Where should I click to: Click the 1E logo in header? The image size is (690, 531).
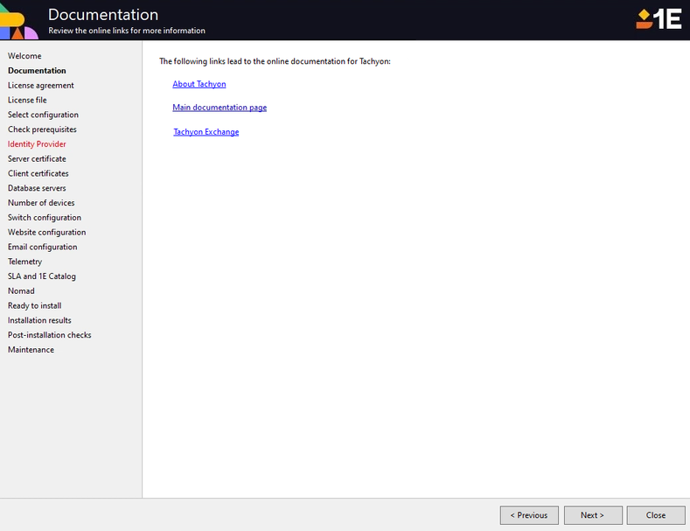(x=658, y=19)
